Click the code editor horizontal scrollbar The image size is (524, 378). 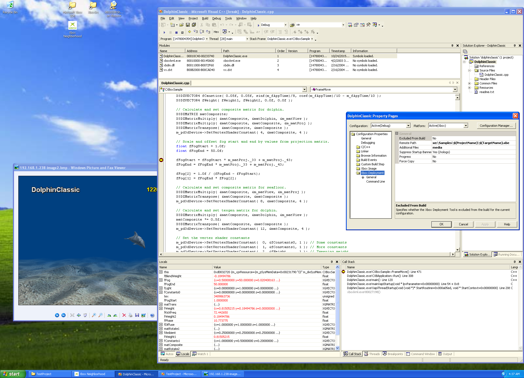pos(307,254)
